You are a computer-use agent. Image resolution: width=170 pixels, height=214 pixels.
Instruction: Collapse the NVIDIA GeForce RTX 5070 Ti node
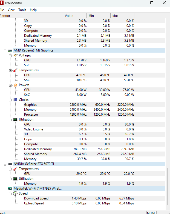tap(5, 164)
